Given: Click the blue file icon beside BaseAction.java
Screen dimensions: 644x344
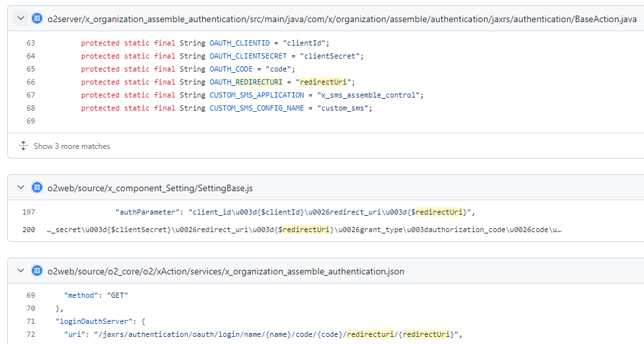Looking at the screenshot, I should 37,19.
